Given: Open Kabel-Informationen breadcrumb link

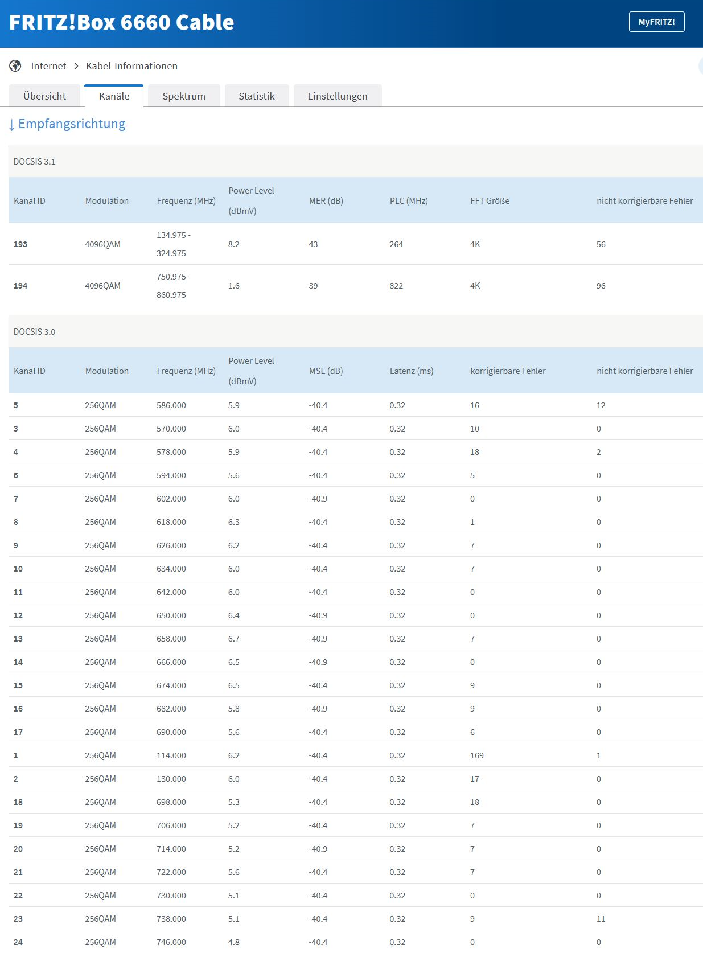Looking at the screenshot, I should 131,66.
